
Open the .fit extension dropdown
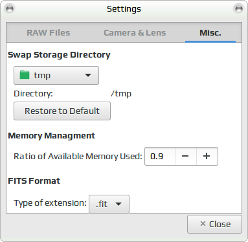click(109, 204)
